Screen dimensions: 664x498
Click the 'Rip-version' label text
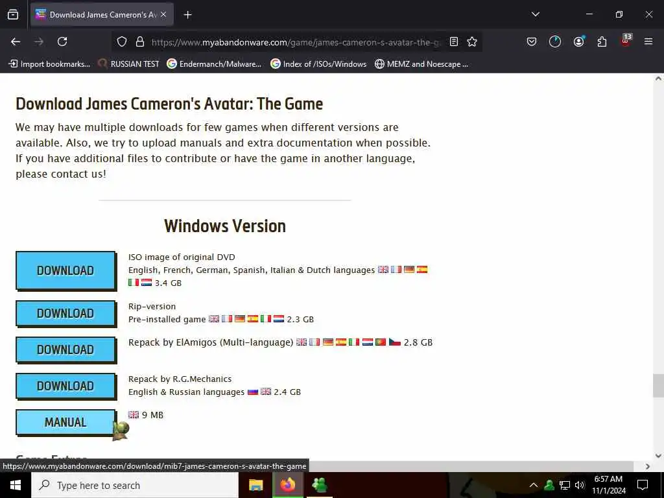tap(152, 306)
